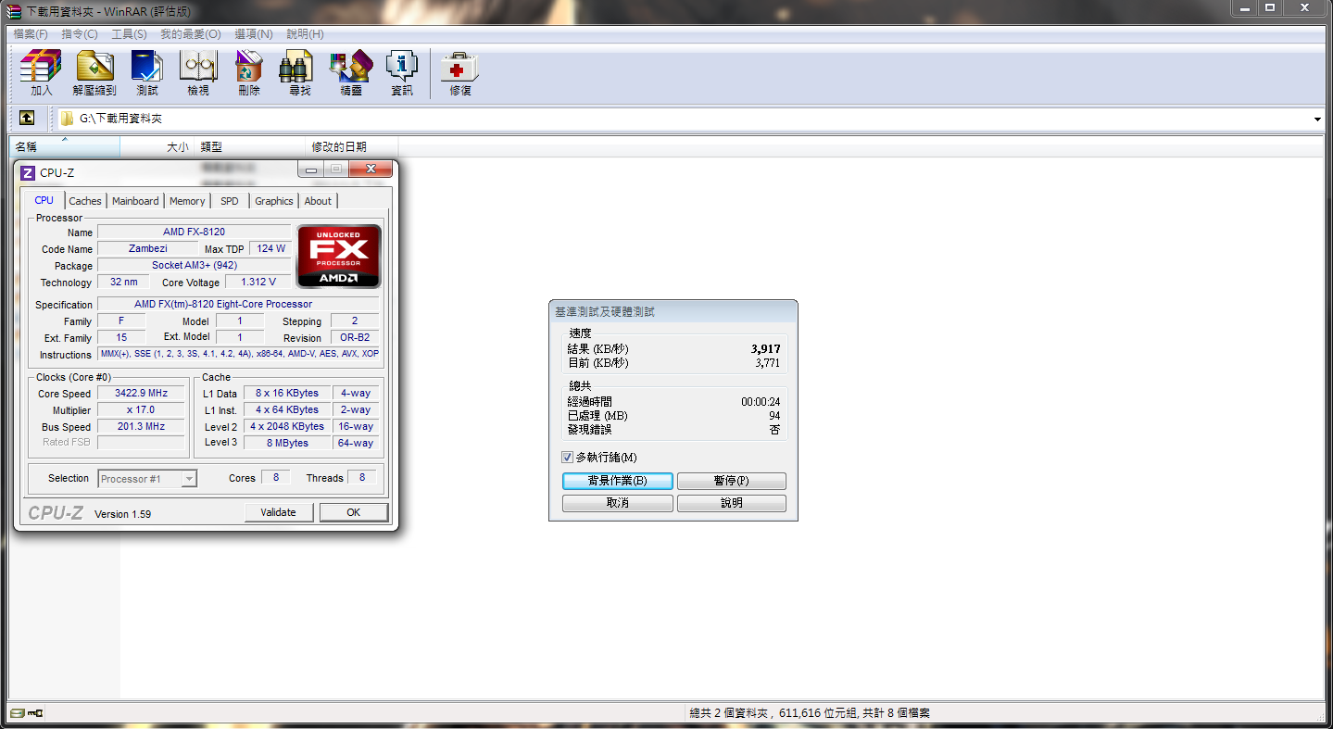Sort by Size (大小) column header
1333x729 pixels.
157,146
